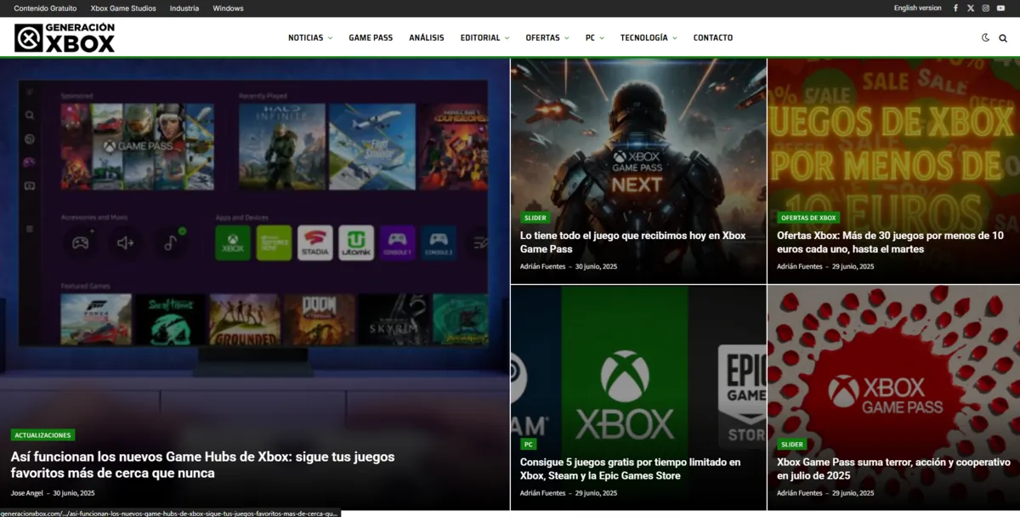Open the search magnifier icon

[1003, 37]
